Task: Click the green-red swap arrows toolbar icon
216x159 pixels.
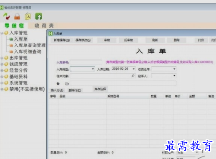Action: (x=6, y=16)
